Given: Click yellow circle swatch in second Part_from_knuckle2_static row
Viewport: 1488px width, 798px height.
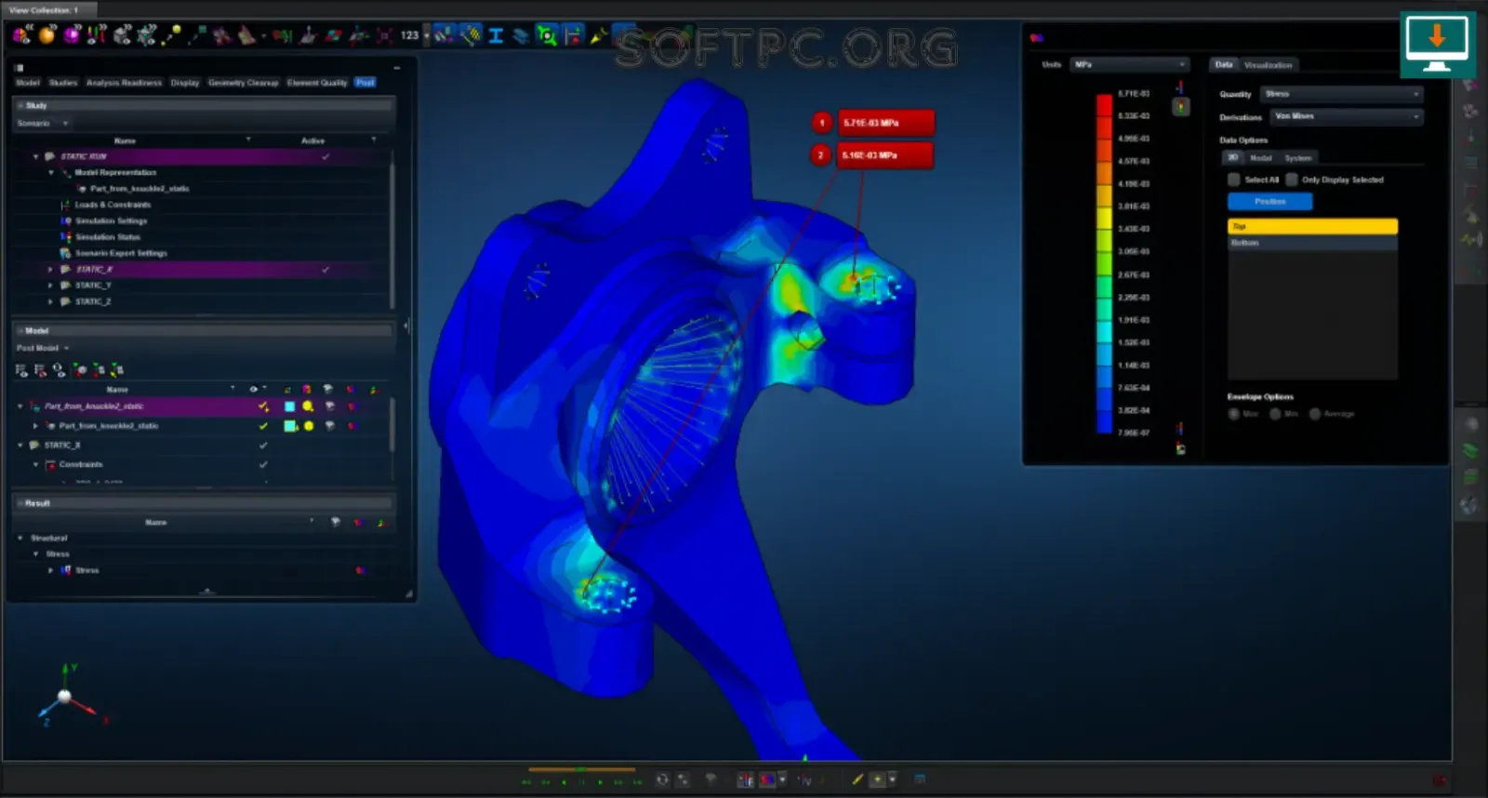Looking at the screenshot, I should point(308,426).
